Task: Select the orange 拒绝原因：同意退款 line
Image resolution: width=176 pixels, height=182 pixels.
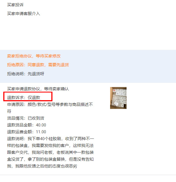Action: (38, 65)
